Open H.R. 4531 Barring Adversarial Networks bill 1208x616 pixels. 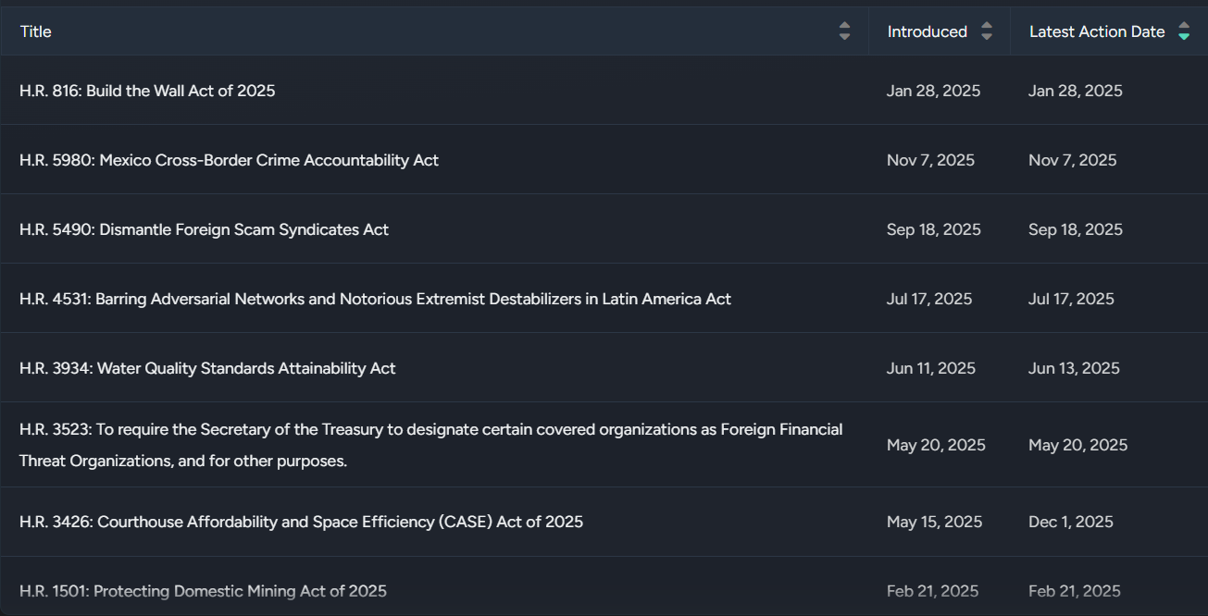[375, 299]
